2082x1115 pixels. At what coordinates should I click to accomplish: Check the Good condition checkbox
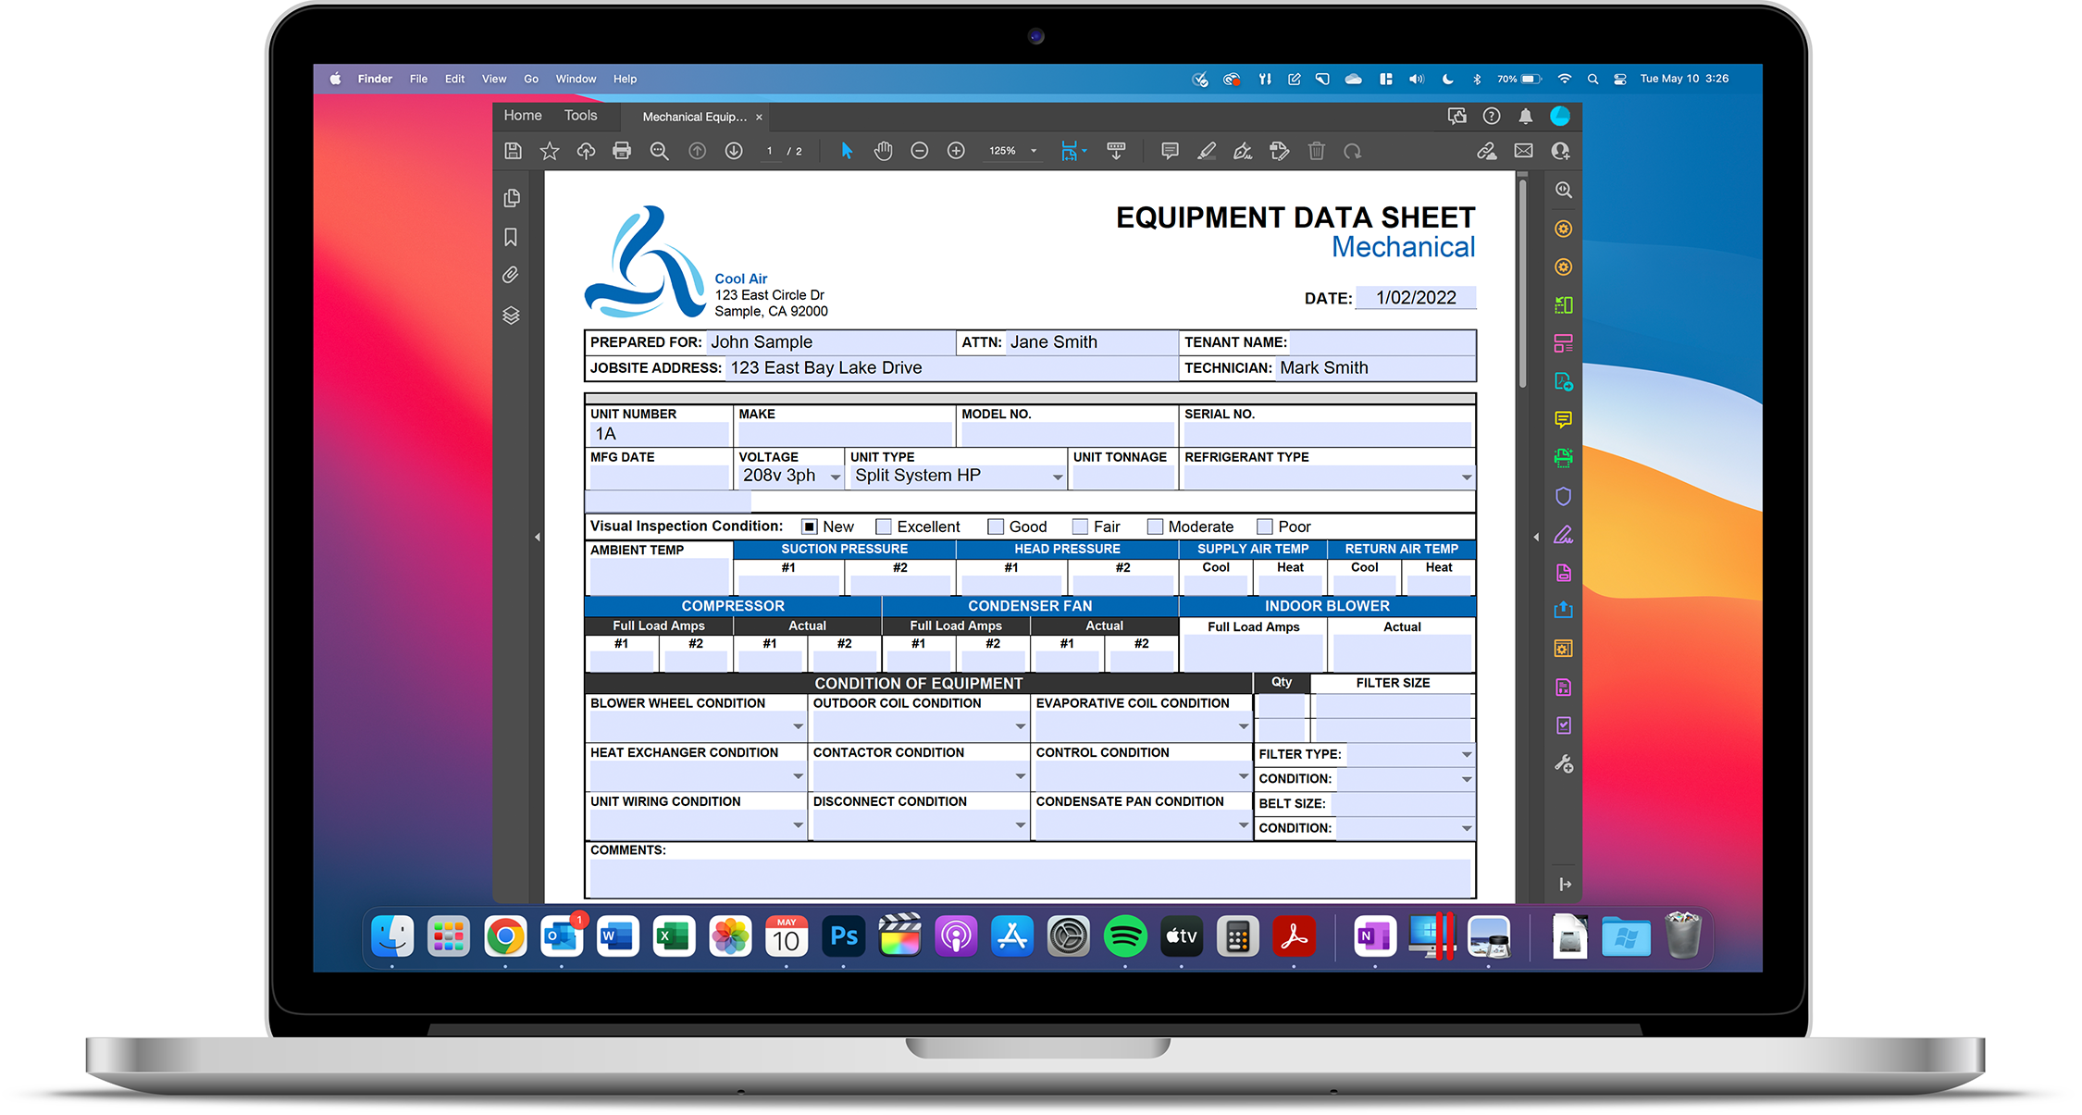pyautogui.click(x=996, y=527)
